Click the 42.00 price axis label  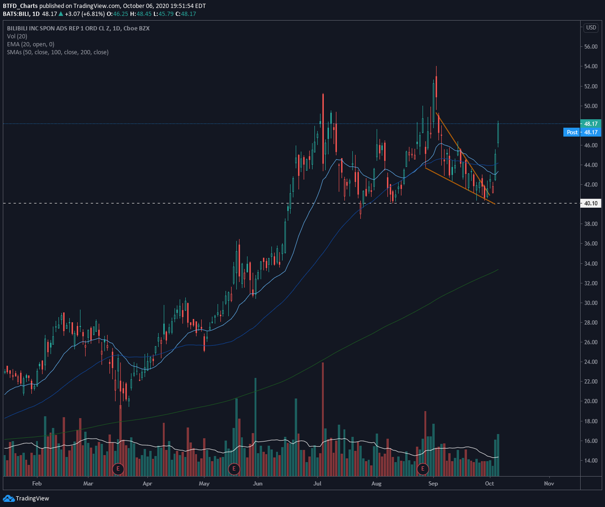(590, 185)
